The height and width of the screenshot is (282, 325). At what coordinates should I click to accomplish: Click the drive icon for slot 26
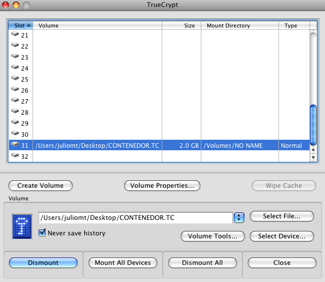[15, 89]
